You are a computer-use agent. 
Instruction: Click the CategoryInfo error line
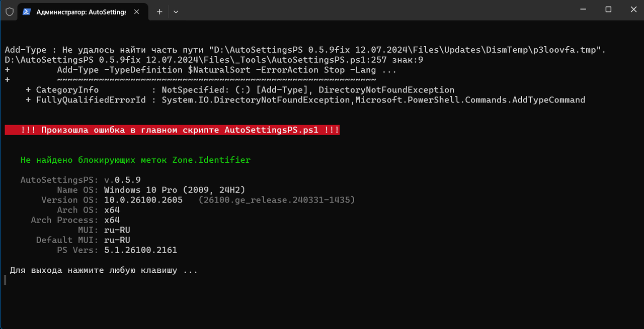240,90
